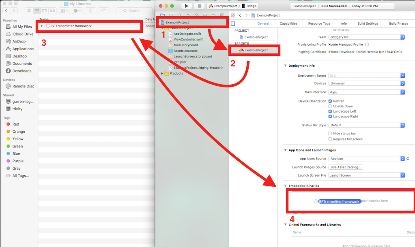Collapse App Icons and Launch Images section
Screen dimensions: 415x247
point(285,150)
